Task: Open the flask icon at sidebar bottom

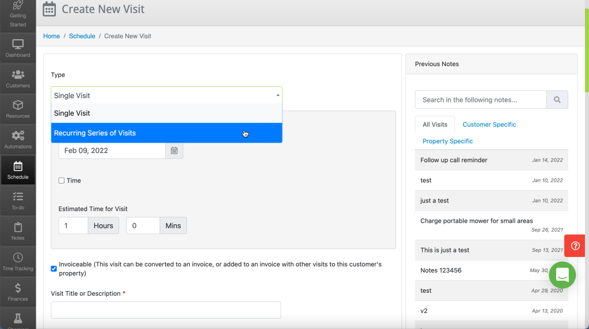Action: (18, 319)
